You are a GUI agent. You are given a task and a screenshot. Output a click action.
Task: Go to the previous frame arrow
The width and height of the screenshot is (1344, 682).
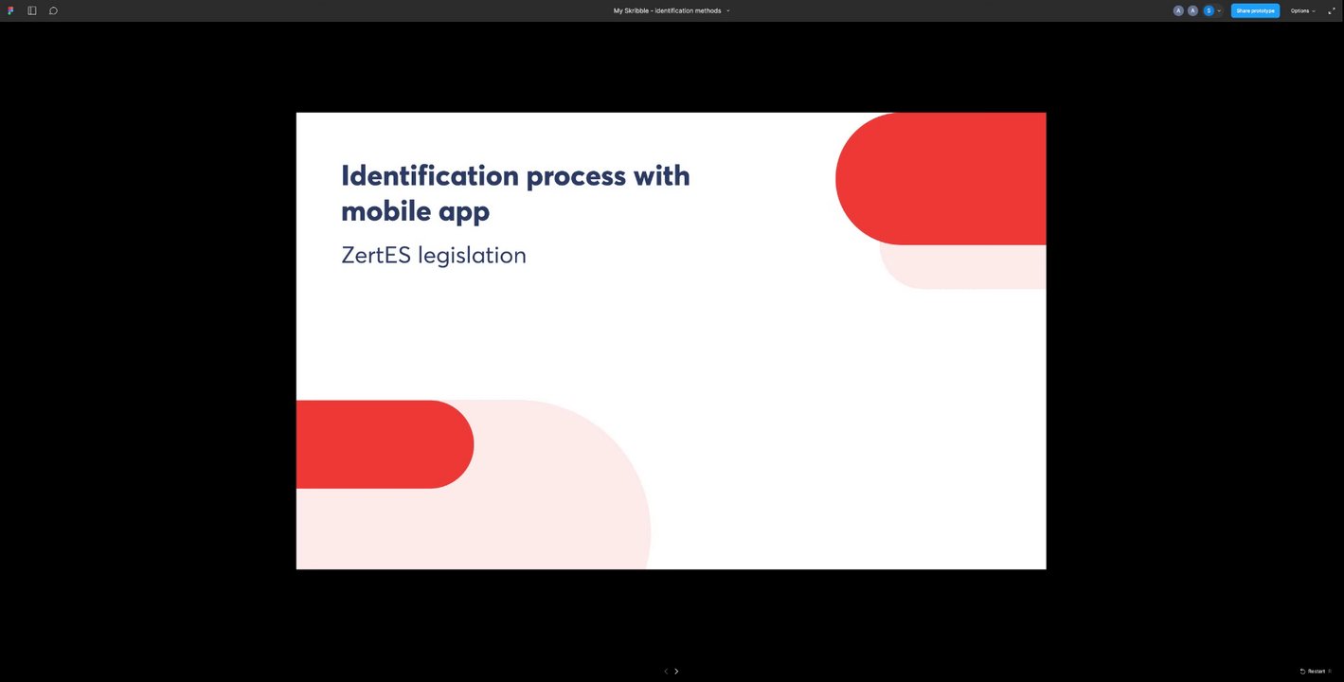666,671
